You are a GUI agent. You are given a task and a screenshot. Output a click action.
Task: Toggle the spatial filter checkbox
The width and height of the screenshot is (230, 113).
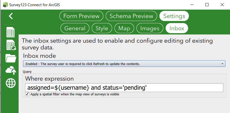[x=27, y=94]
